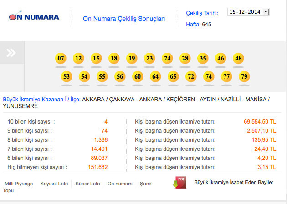Click yellow ball number 18
The image size is (287, 204).
point(114,59)
